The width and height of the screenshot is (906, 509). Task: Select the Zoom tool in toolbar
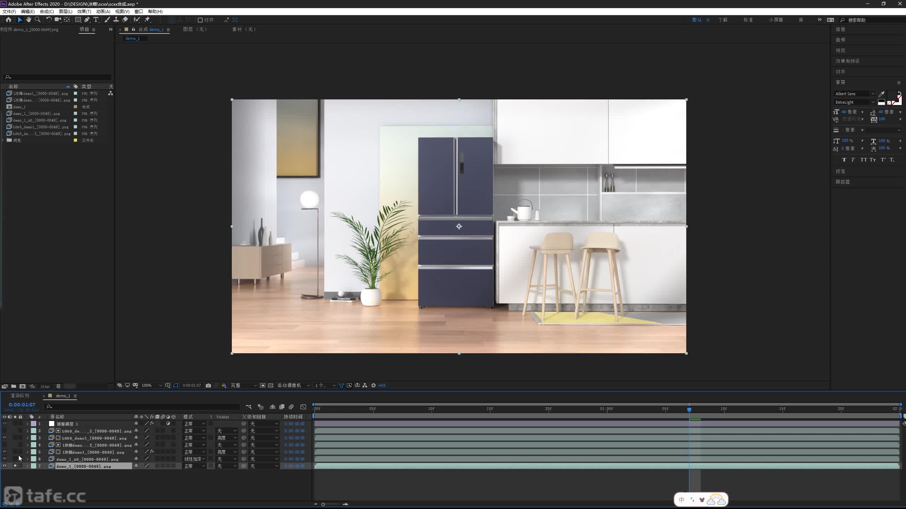point(38,20)
